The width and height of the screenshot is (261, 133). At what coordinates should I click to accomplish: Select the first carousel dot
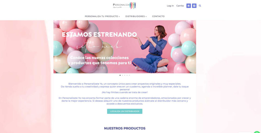(120, 75)
